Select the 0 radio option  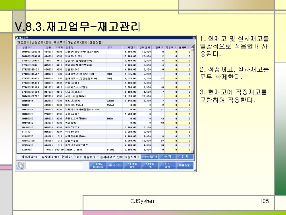coord(75,157)
